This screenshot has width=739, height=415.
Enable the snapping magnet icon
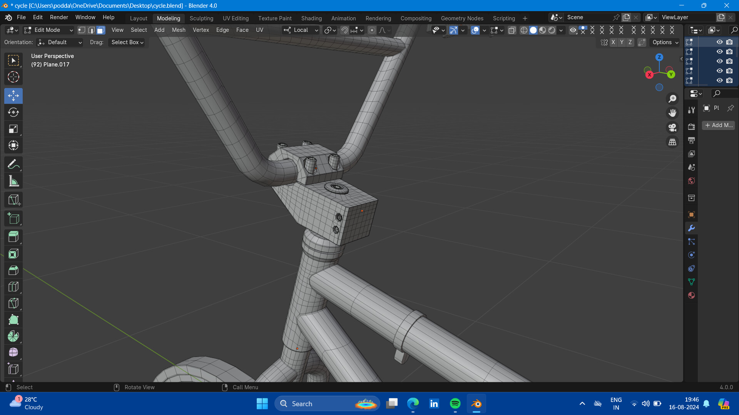pos(344,30)
